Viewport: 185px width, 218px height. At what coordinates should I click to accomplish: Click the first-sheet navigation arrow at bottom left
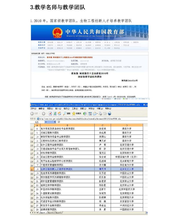coord(31,213)
